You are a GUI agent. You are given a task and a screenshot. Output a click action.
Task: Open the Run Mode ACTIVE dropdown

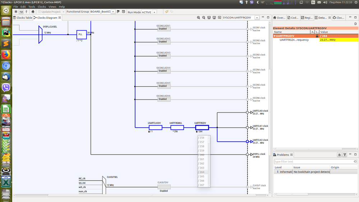(154, 12)
